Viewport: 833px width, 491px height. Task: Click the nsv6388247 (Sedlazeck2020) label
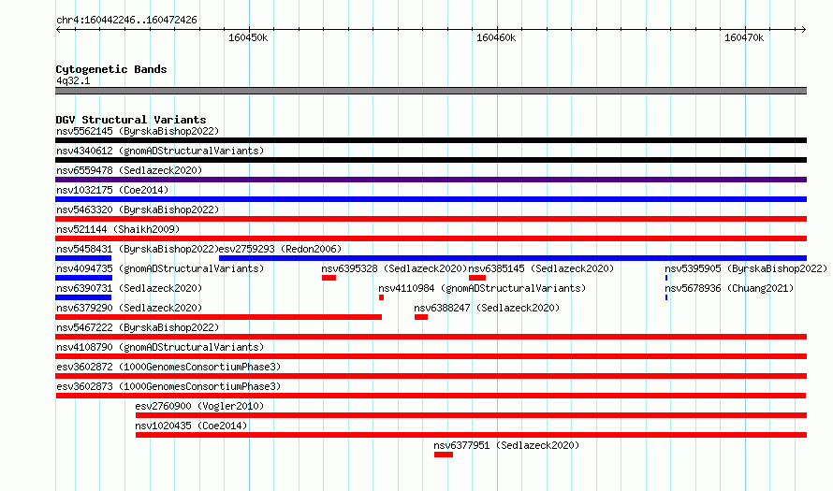point(487,308)
